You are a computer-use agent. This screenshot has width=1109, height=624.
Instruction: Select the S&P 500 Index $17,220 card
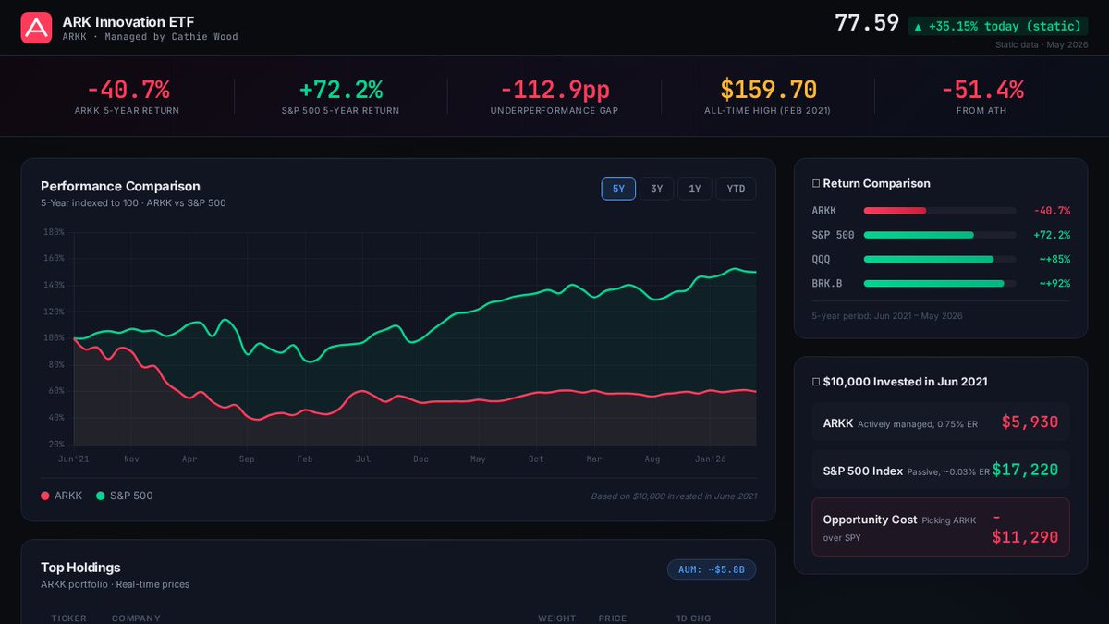click(941, 470)
